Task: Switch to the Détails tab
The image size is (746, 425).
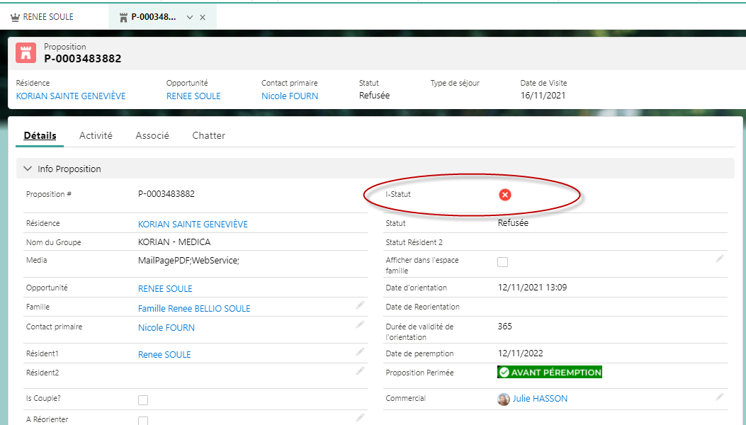Action: coord(40,135)
